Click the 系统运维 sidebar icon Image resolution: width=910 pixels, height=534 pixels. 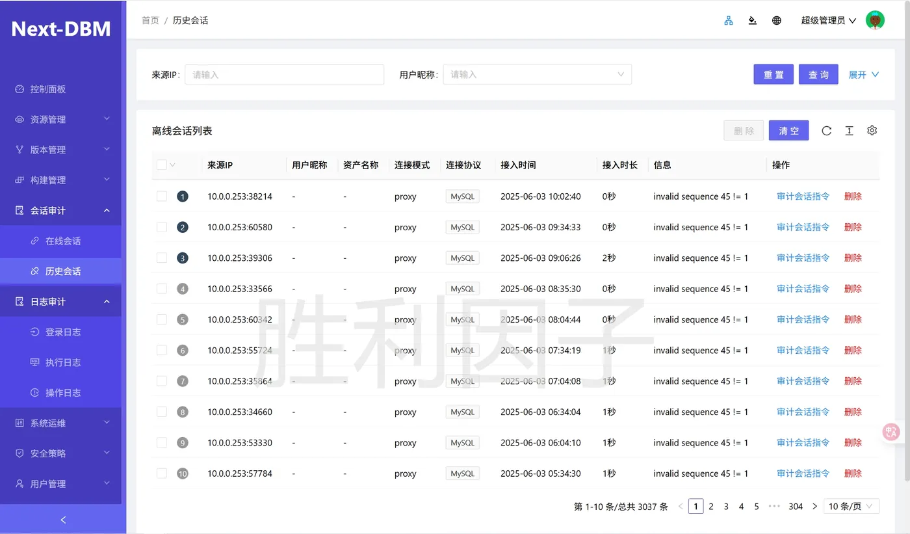tap(19, 423)
